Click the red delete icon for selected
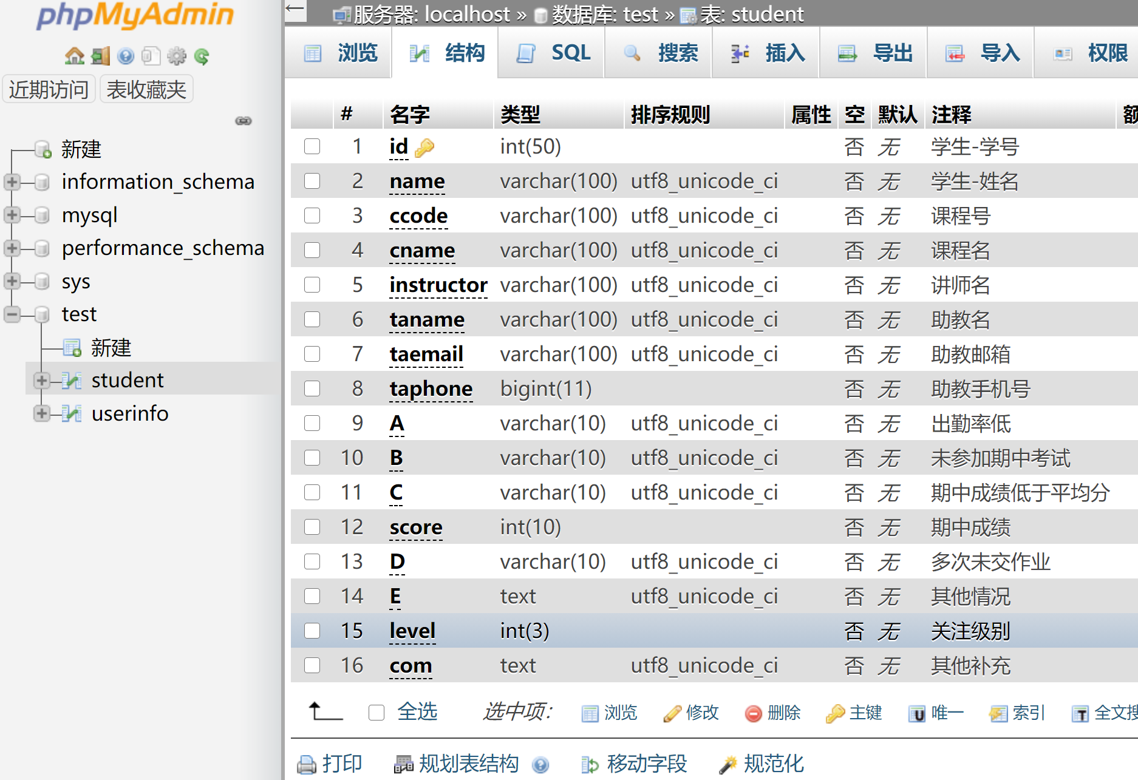The image size is (1138, 780). pos(754,713)
